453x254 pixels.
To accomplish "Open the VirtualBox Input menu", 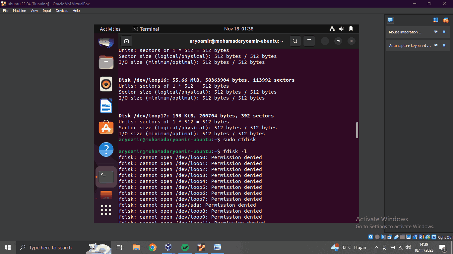I will pos(47,11).
